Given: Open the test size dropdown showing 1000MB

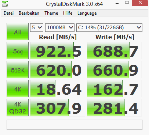Looking at the screenshot, I should tap(60, 27).
